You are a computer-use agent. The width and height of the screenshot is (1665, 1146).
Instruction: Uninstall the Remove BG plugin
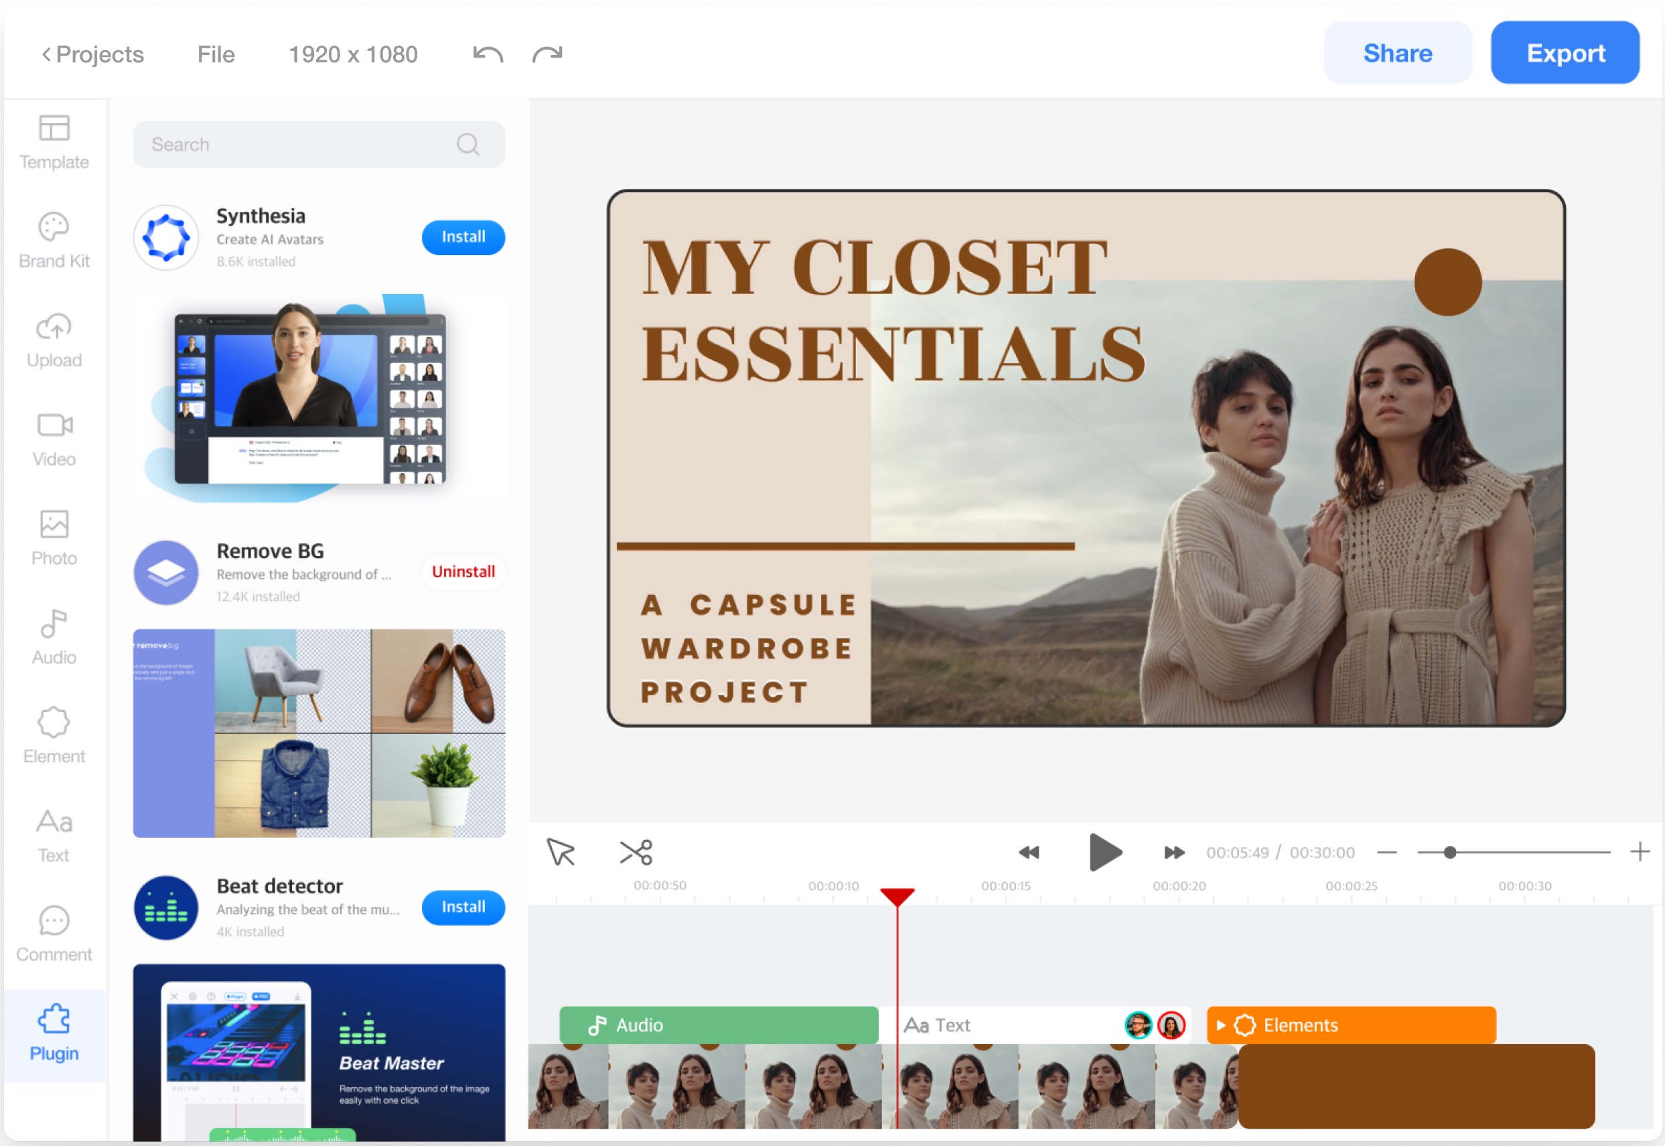tap(463, 571)
